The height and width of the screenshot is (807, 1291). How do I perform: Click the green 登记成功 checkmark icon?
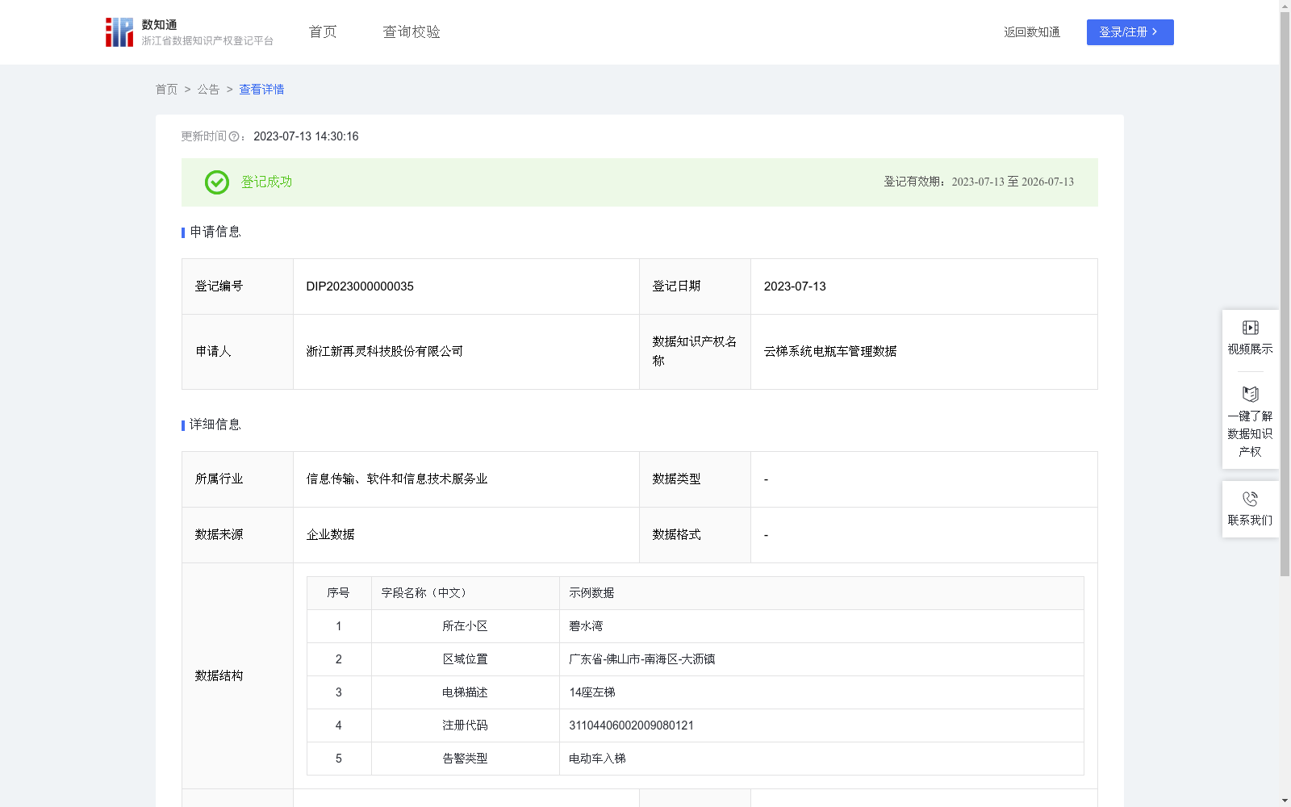click(216, 182)
